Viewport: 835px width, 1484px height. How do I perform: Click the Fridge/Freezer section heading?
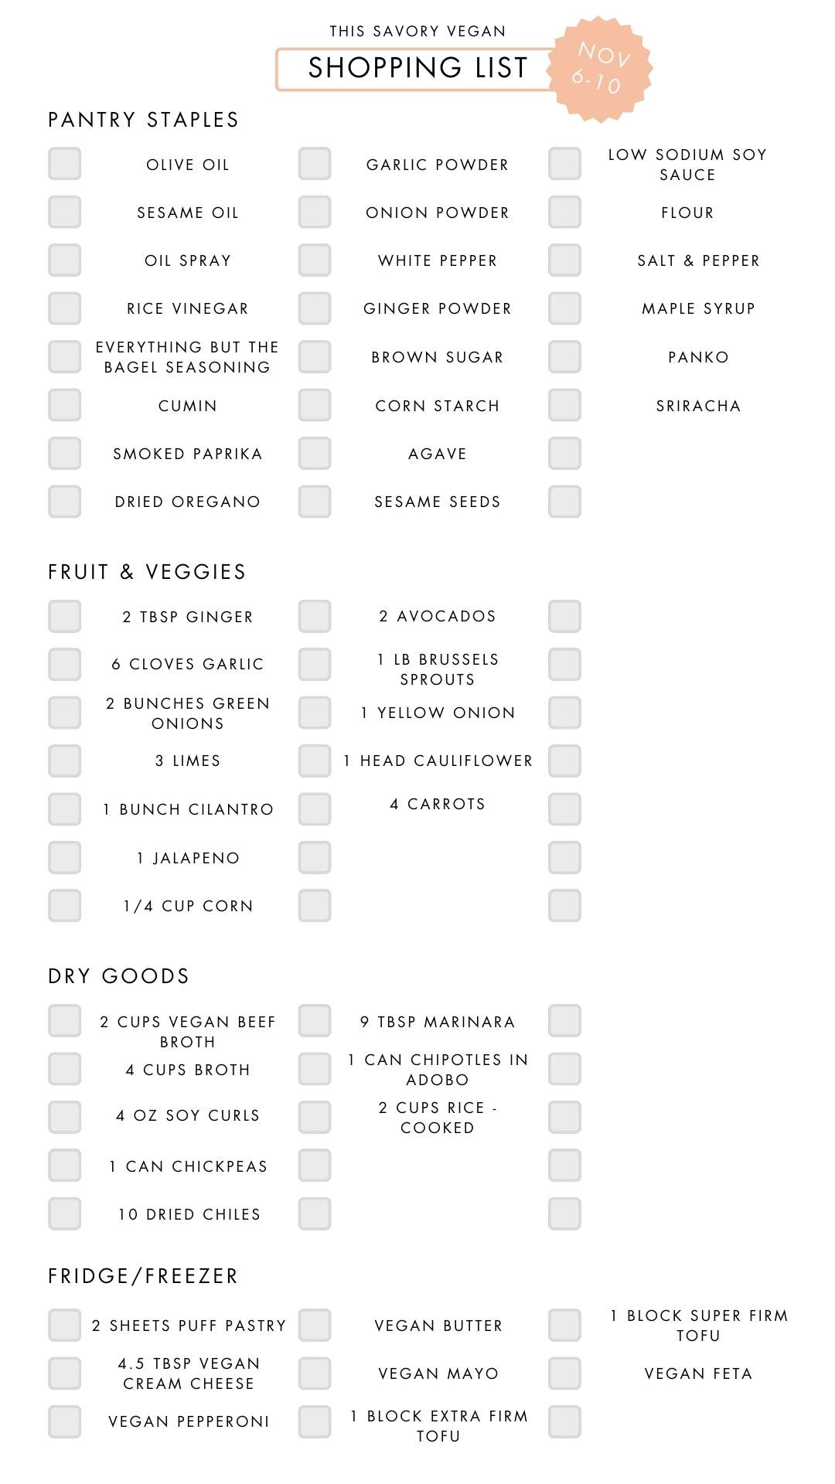tap(143, 1276)
